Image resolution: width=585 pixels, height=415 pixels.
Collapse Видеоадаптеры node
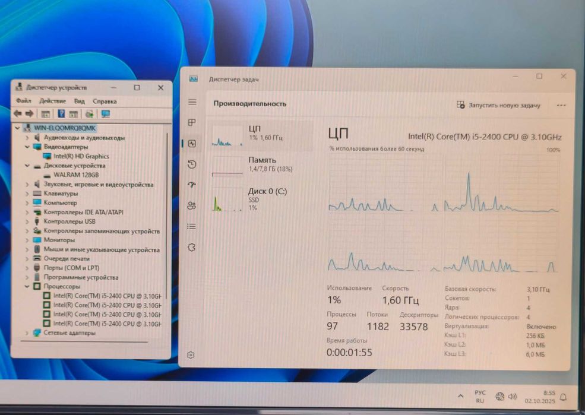coord(27,147)
